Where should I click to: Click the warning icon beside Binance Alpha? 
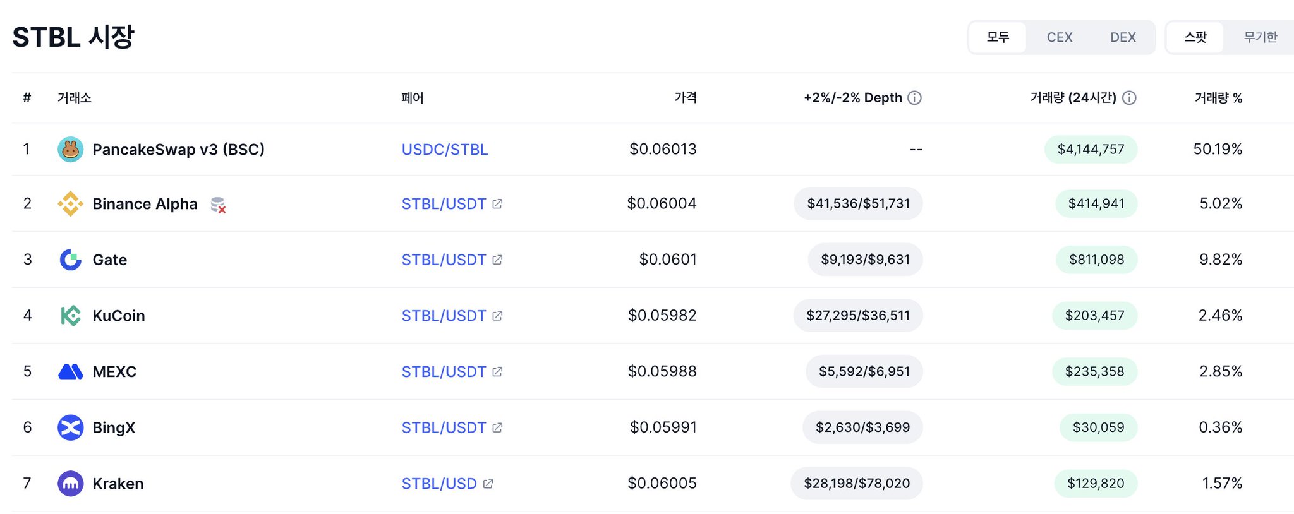(218, 205)
